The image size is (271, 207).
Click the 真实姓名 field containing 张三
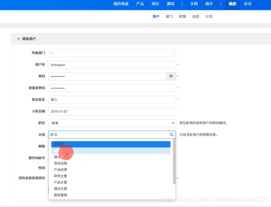pos(112,100)
